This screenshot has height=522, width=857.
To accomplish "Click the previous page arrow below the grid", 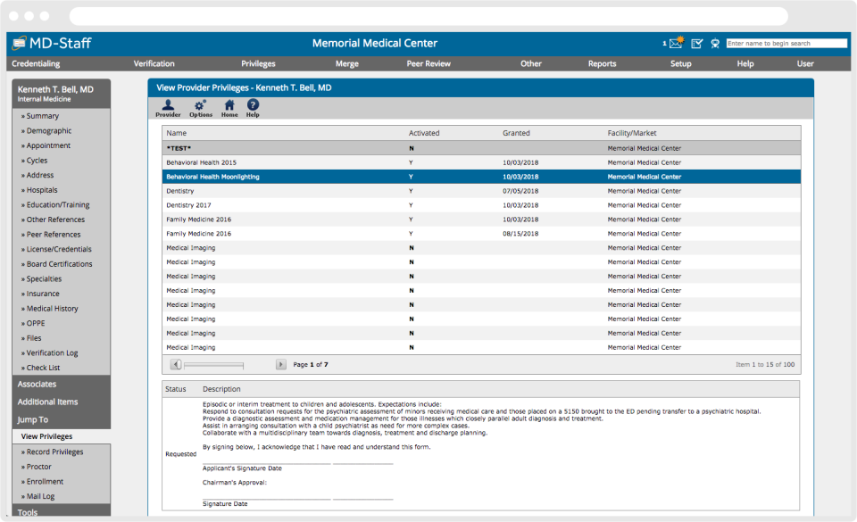I will (178, 364).
